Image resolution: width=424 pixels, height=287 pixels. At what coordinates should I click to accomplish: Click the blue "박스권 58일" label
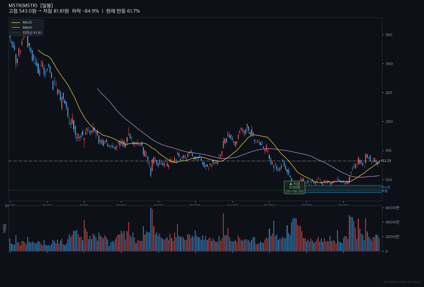tap(385, 189)
